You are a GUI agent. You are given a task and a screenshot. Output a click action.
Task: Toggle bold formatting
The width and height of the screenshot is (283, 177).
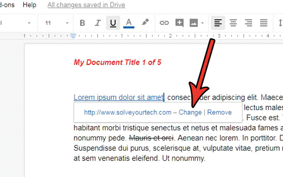point(82,23)
